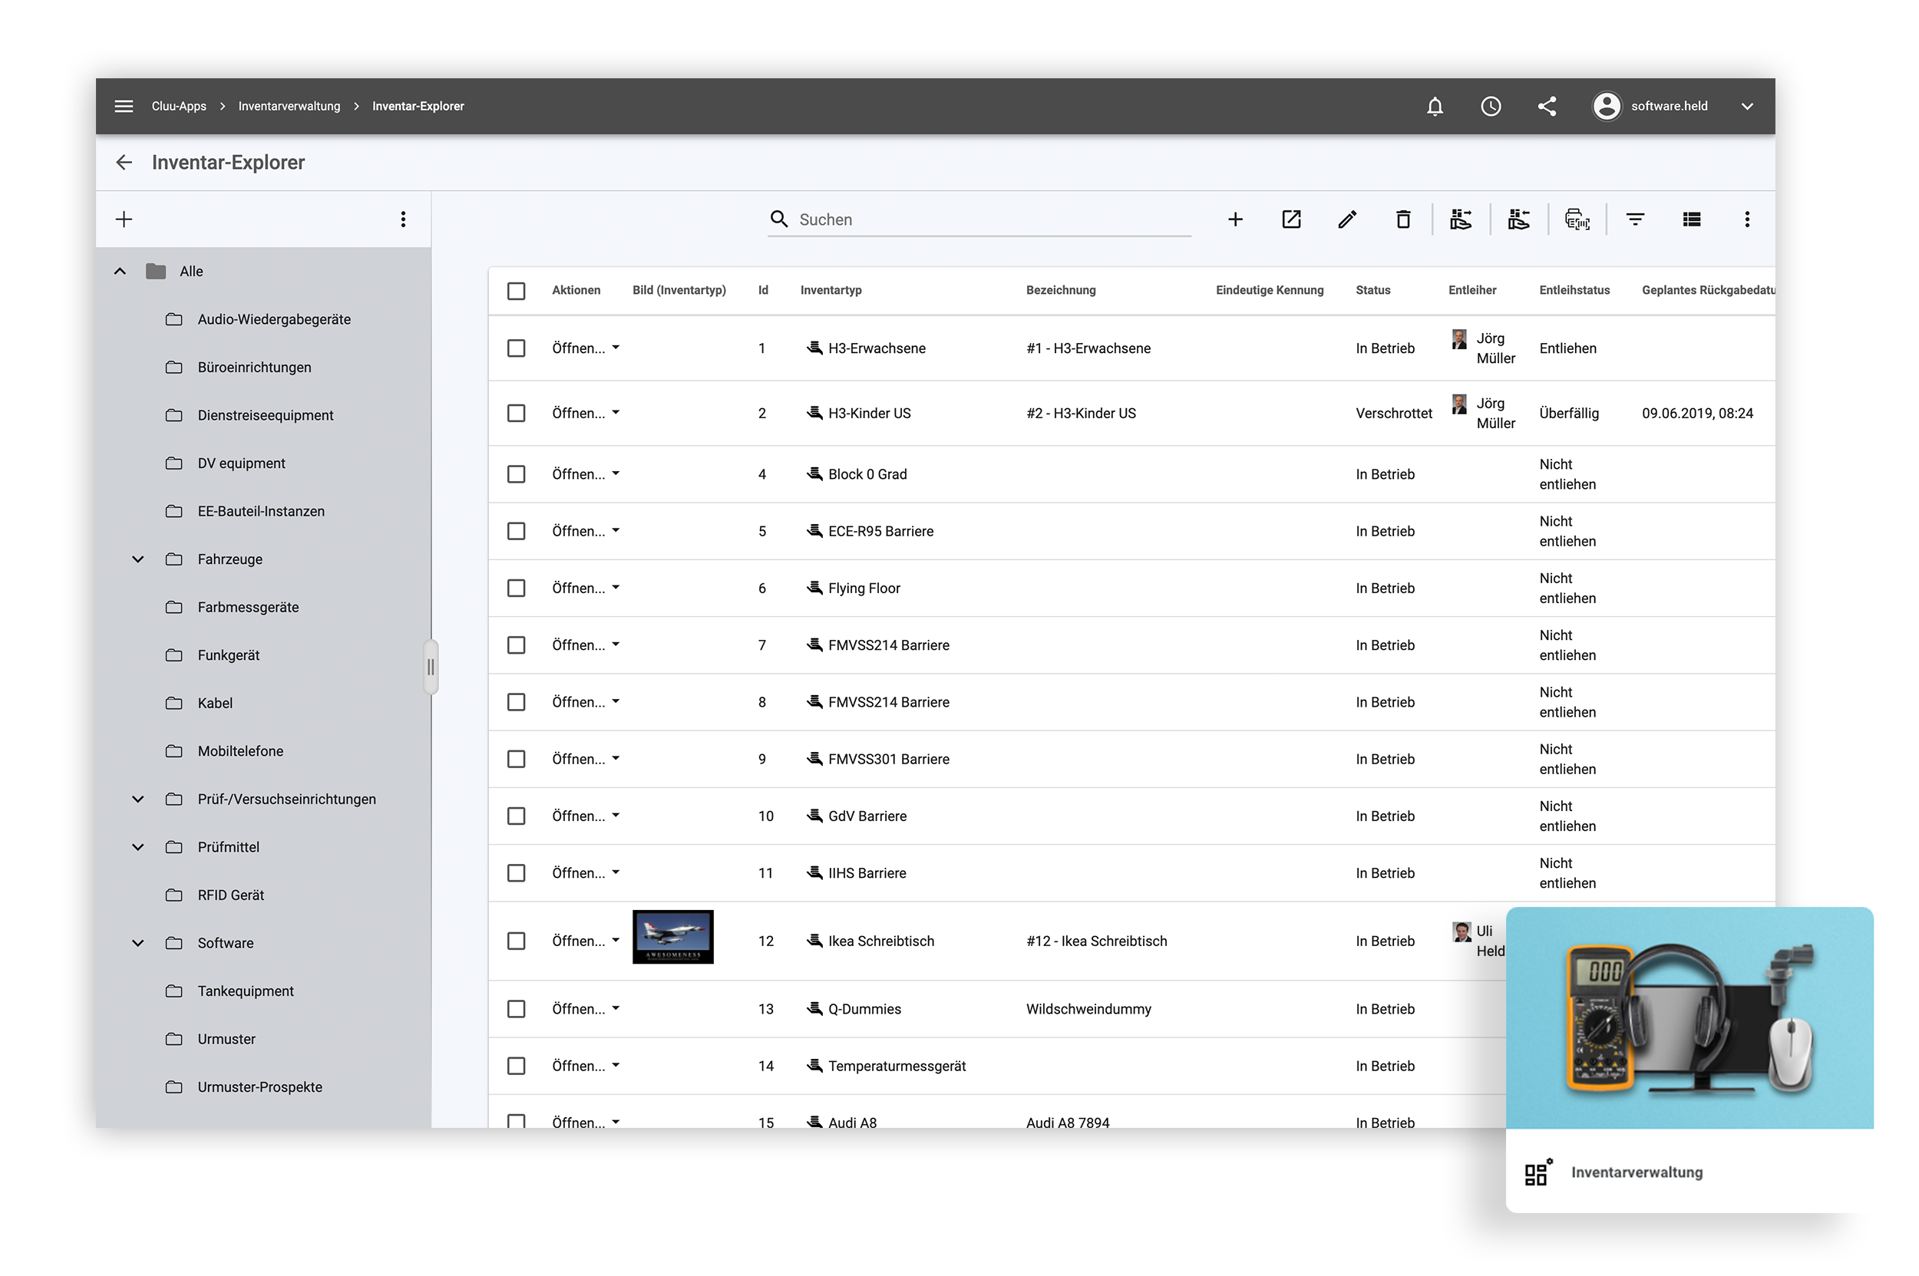1919x1276 pixels.
Task: Open the history clock icon
Action: pyautogui.click(x=1490, y=107)
